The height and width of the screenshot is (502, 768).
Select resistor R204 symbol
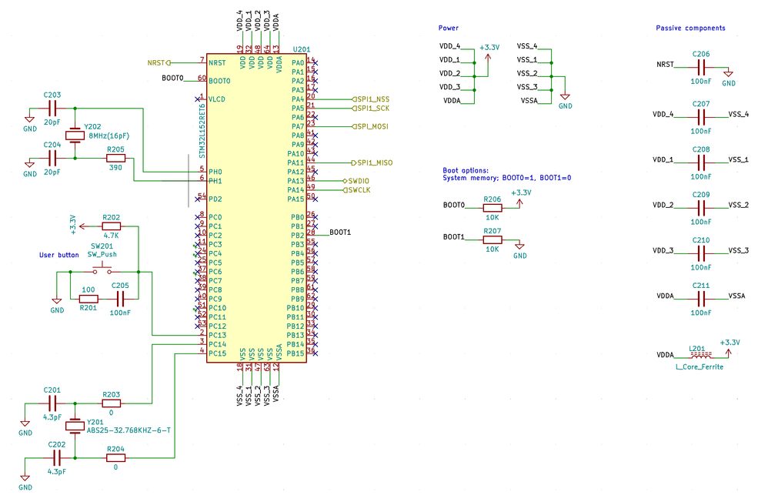(115, 458)
